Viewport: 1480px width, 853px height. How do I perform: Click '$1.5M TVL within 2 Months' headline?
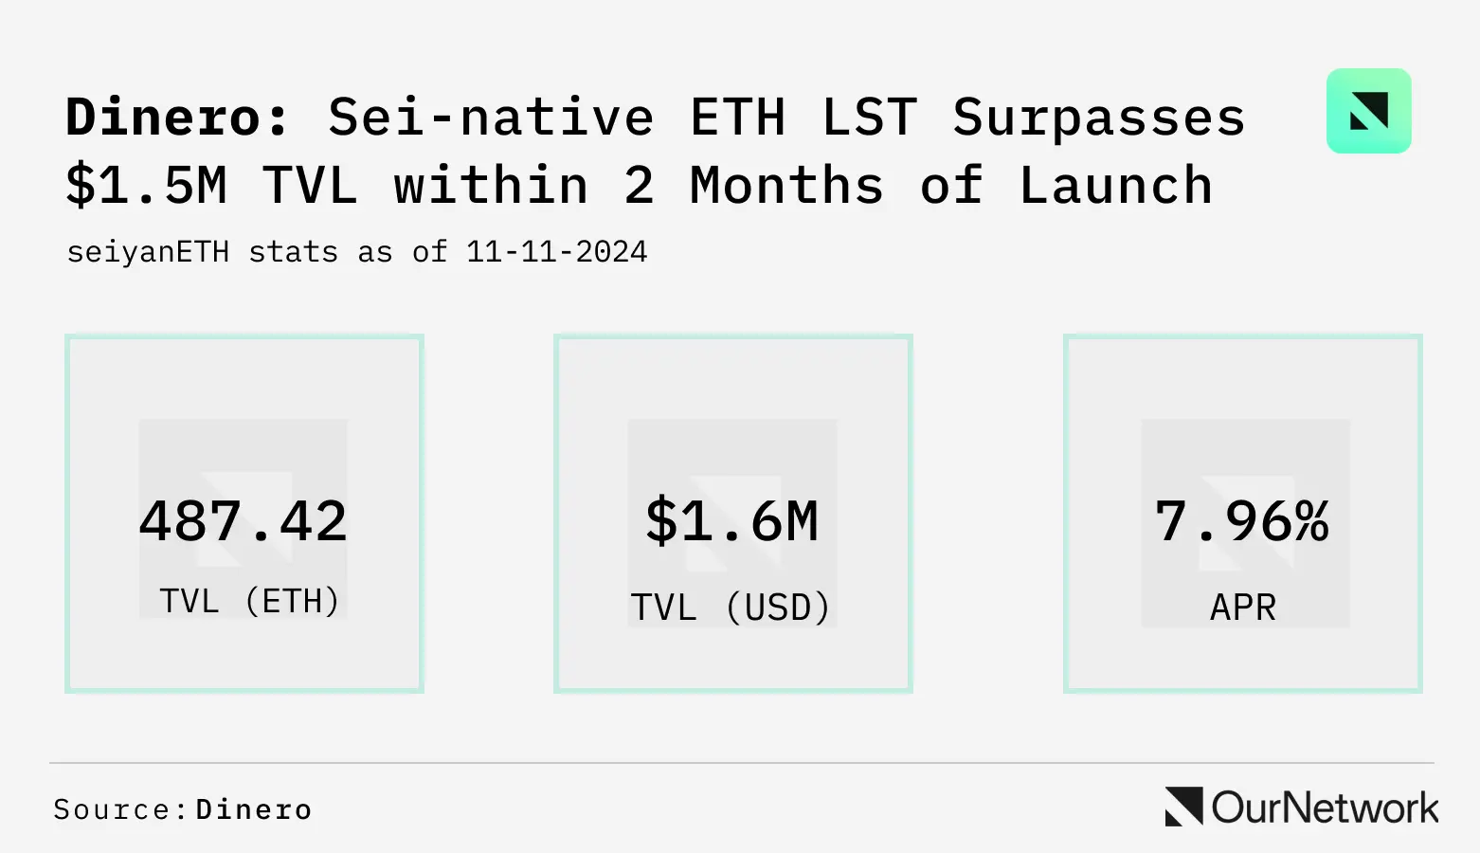tap(475, 186)
